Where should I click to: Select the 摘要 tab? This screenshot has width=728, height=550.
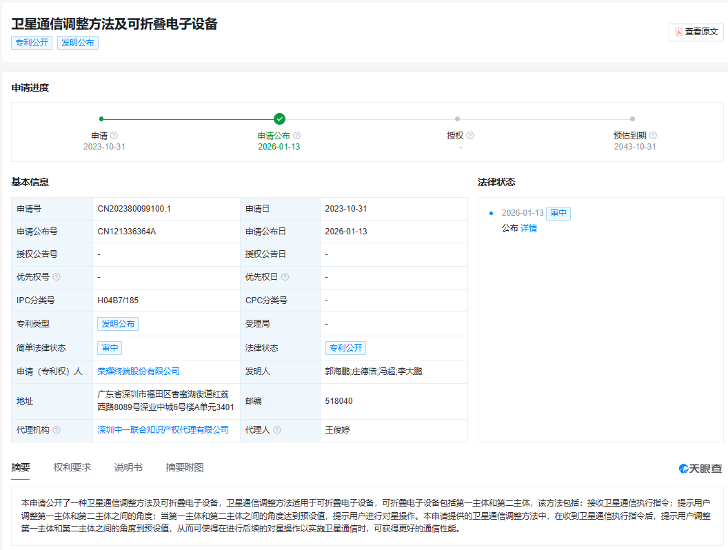coord(21,467)
